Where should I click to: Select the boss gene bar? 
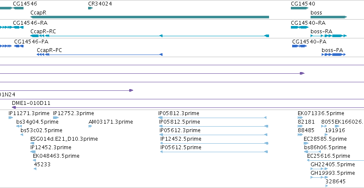point(329,17)
